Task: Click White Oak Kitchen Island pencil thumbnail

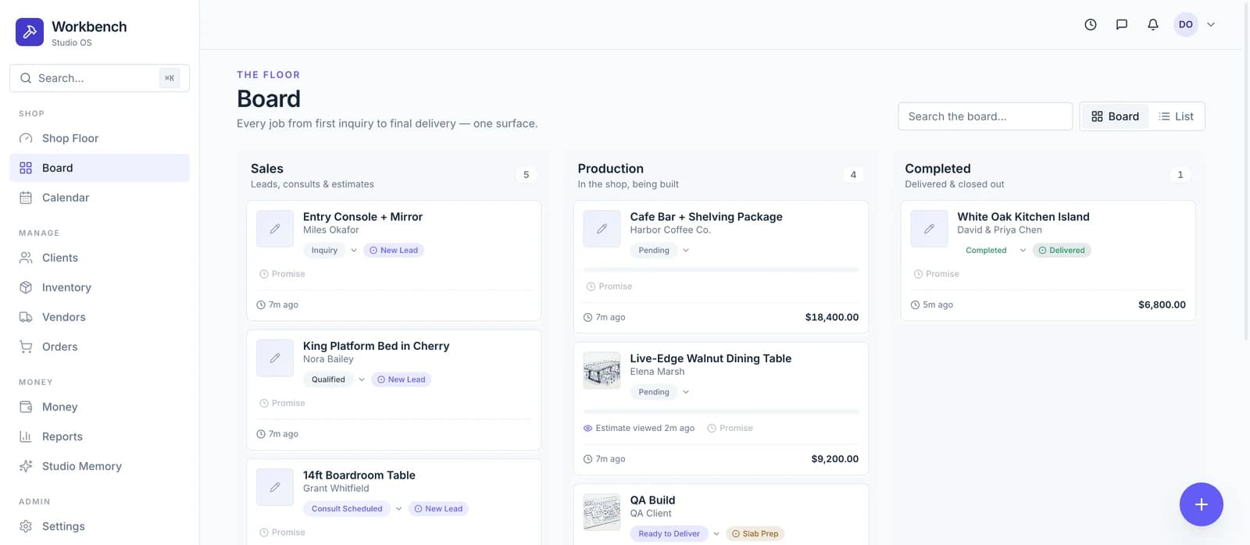Action: [x=929, y=230]
